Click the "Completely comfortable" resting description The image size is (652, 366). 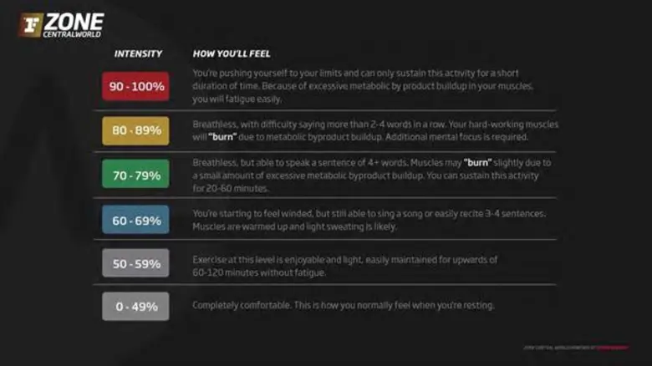(343, 305)
